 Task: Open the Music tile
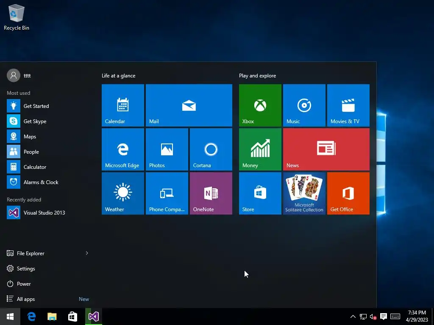304,105
